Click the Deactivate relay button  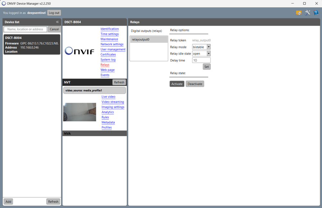195,84
